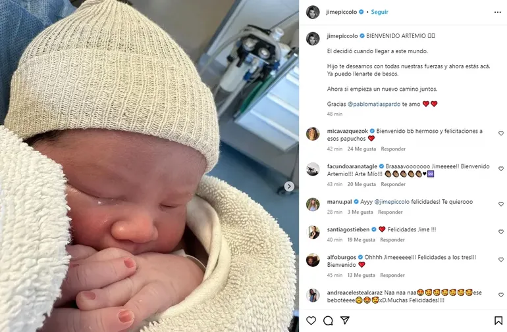Open jimepiccolo's profile picture in the header
507x332 pixels.
tap(313, 12)
